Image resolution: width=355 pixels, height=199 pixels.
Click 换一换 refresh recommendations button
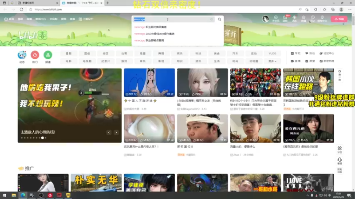[x=339, y=75]
